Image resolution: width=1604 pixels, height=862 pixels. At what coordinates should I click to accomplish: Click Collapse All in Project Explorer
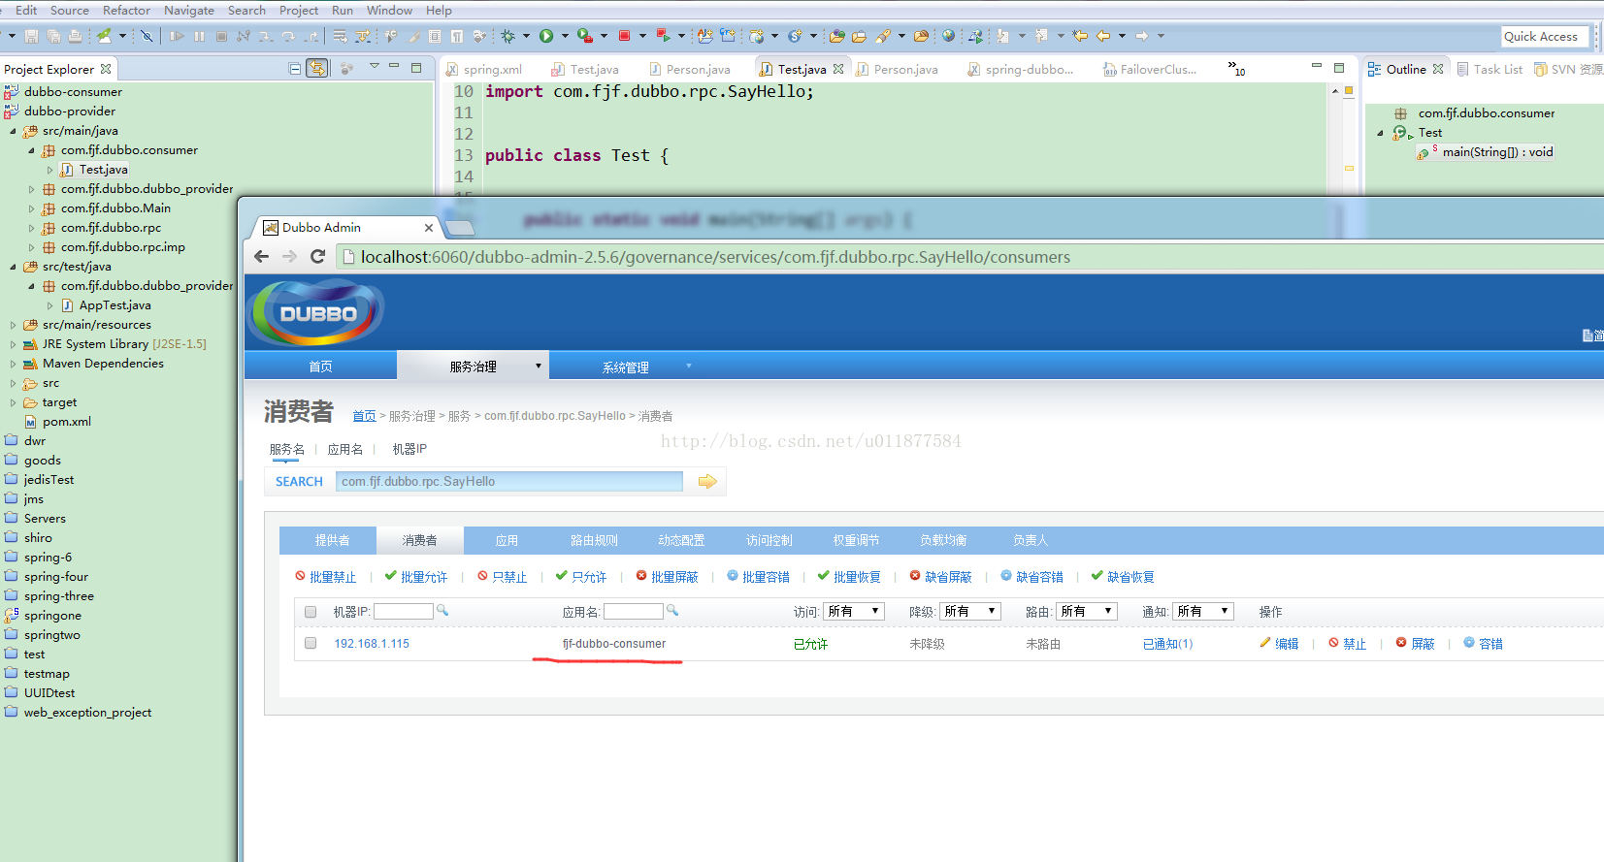point(295,68)
